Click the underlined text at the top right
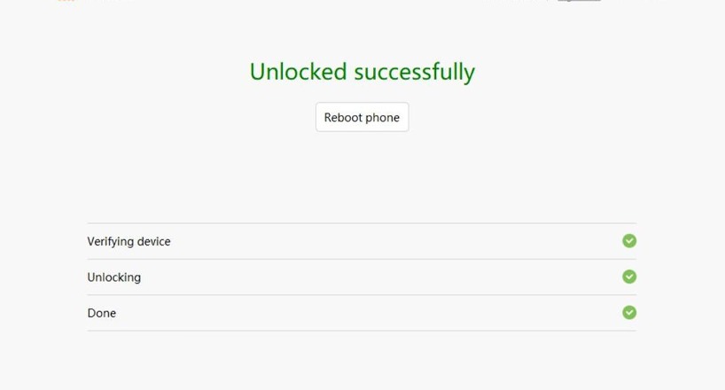 [579, 1]
